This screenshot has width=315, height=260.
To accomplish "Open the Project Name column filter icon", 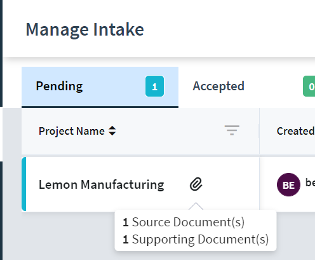I will point(232,130).
